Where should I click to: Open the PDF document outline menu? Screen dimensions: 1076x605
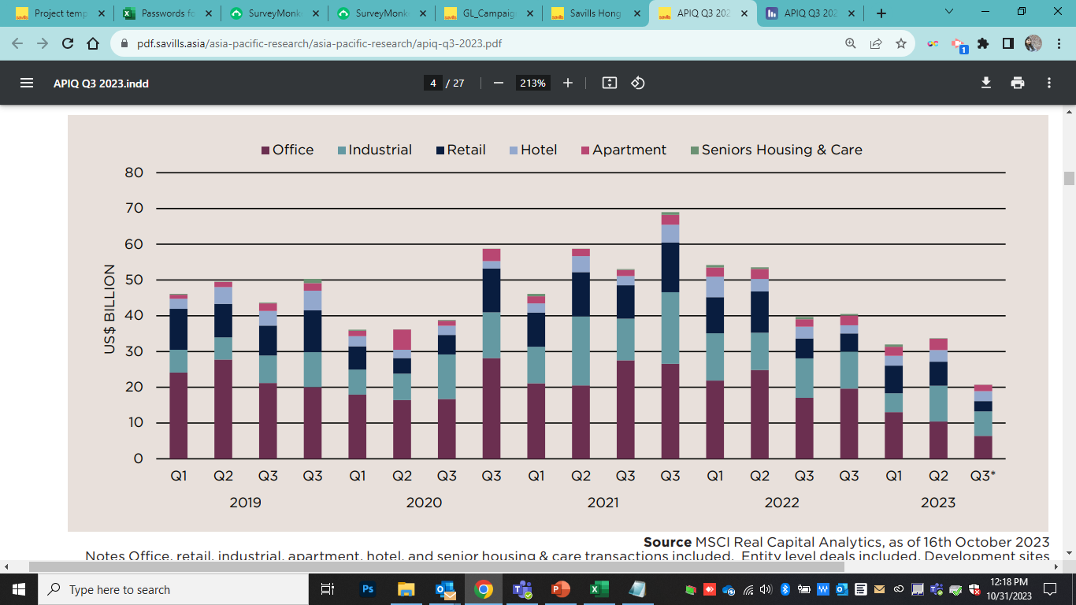(26, 83)
